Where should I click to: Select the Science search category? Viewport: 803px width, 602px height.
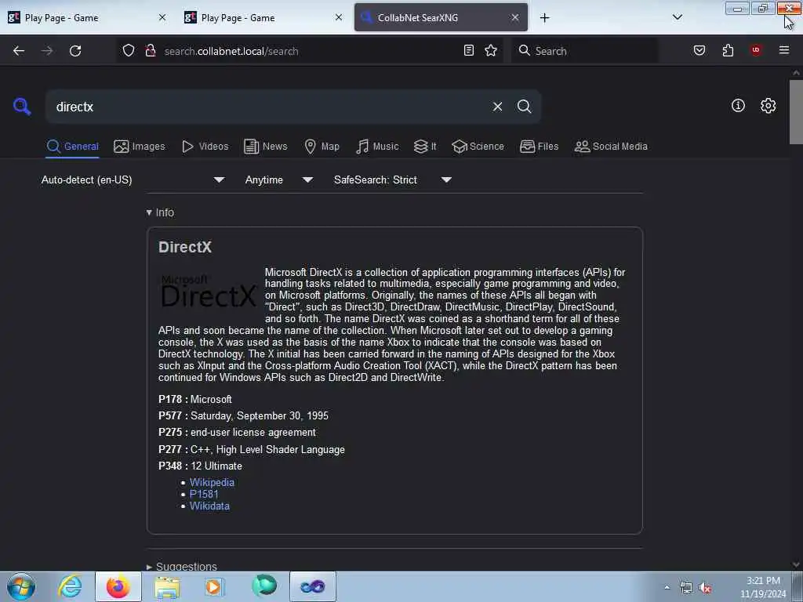click(x=478, y=147)
